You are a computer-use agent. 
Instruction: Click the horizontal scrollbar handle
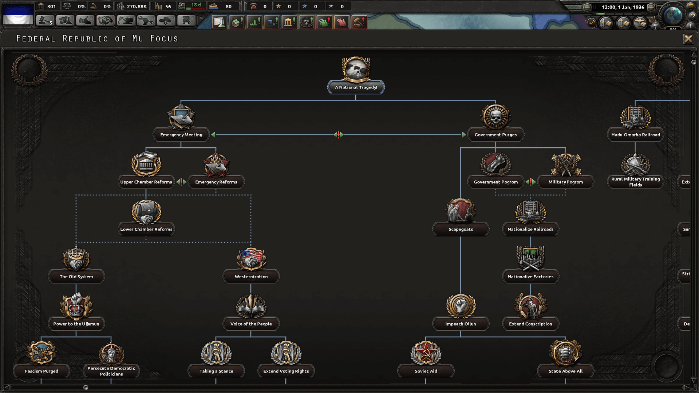[86, 388]
